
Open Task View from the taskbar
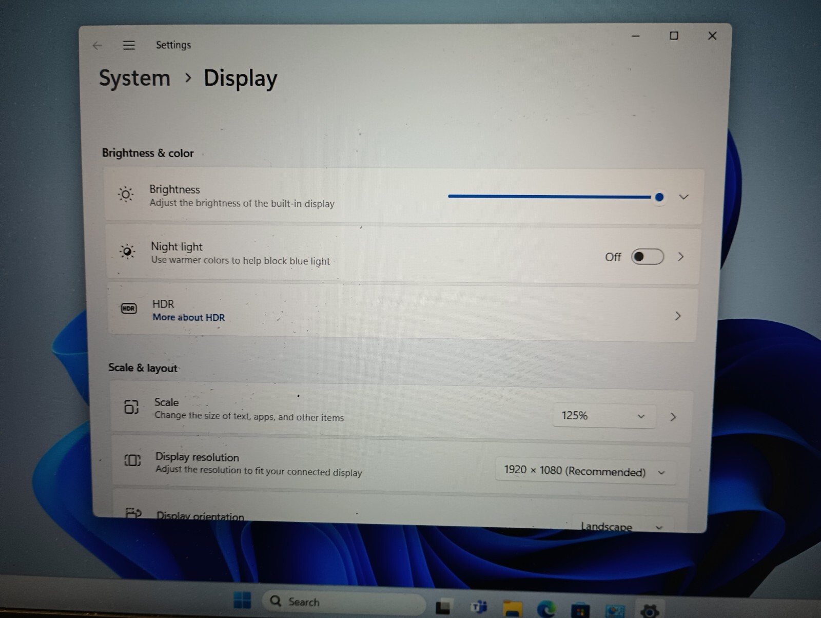[x=443, y=607]
